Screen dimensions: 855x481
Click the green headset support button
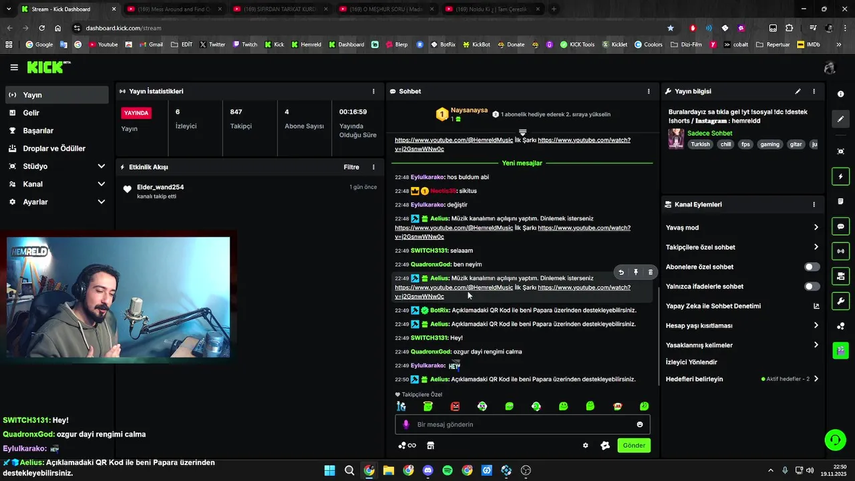(835, 440)
